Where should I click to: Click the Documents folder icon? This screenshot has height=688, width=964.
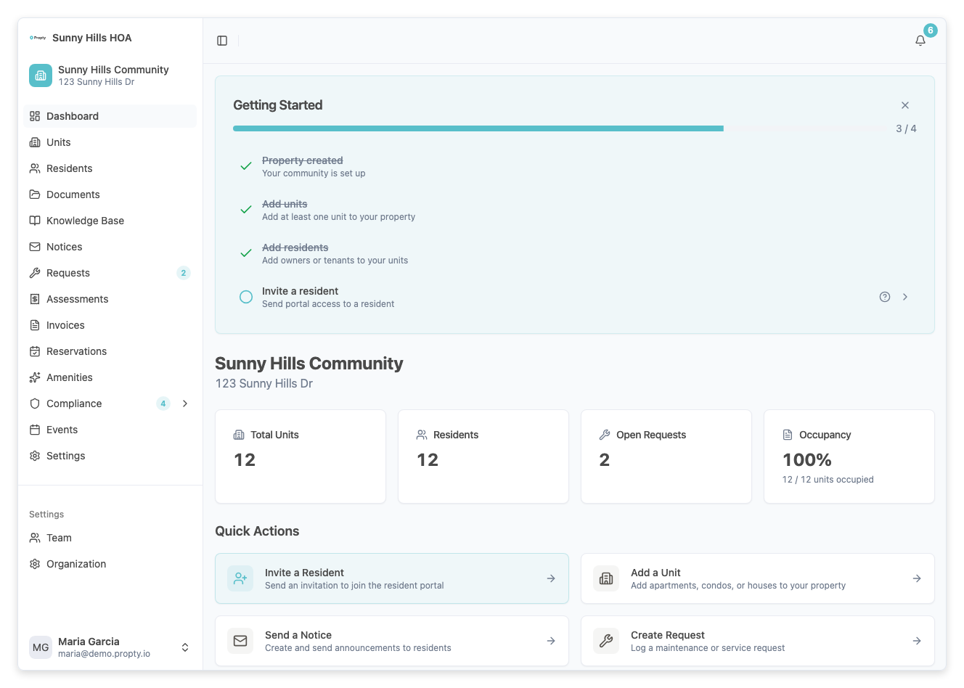(x=34, y=194)
